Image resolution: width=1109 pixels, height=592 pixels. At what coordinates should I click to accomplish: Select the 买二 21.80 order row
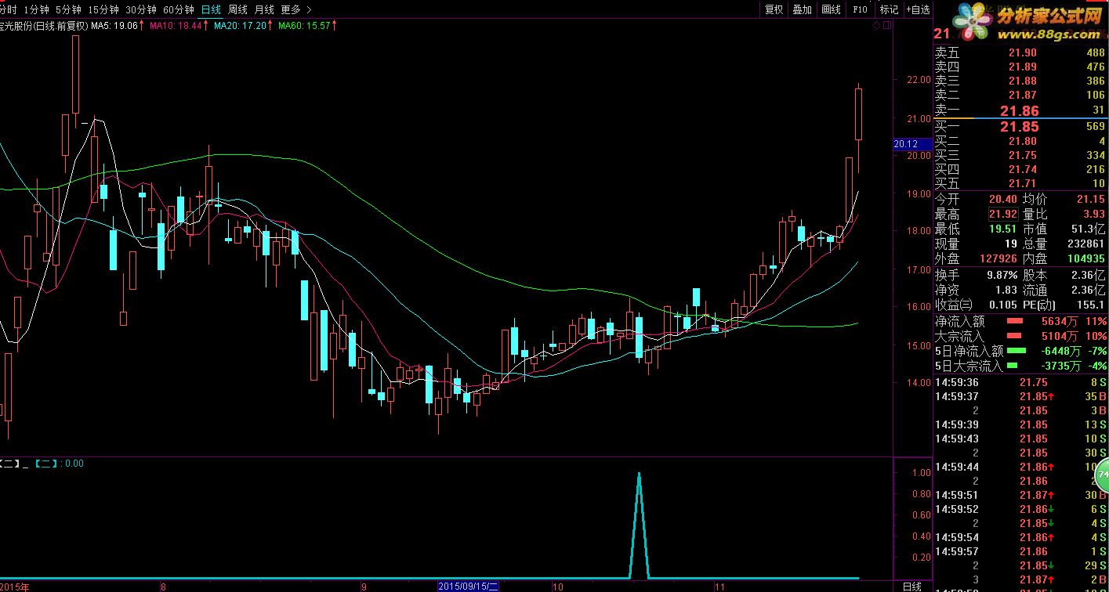click(x=1020, y=141)
